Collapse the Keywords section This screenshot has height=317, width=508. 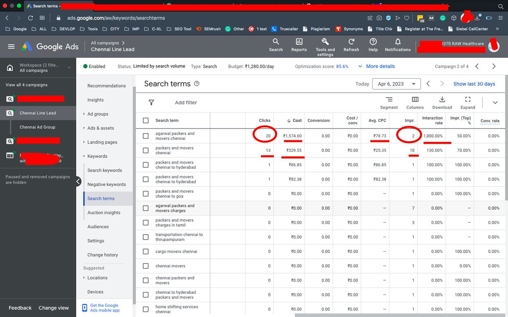(x=84, y=156)
